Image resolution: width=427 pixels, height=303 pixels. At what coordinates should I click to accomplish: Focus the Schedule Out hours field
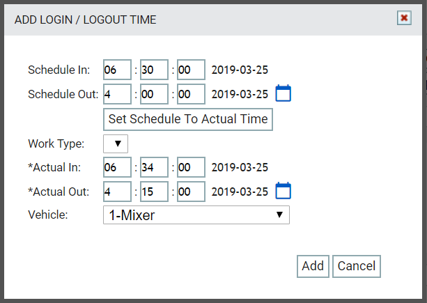pos(117,94)
